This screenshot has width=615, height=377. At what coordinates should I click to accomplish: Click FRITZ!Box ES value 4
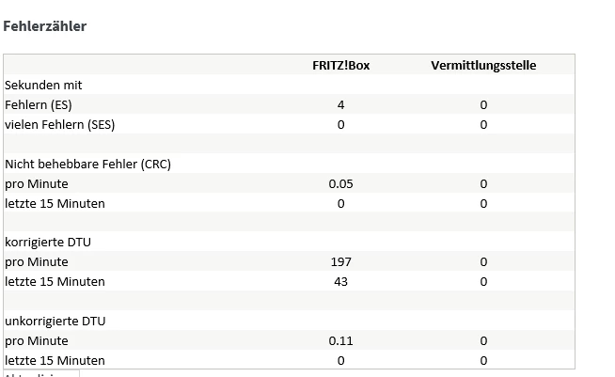point(340,105)
